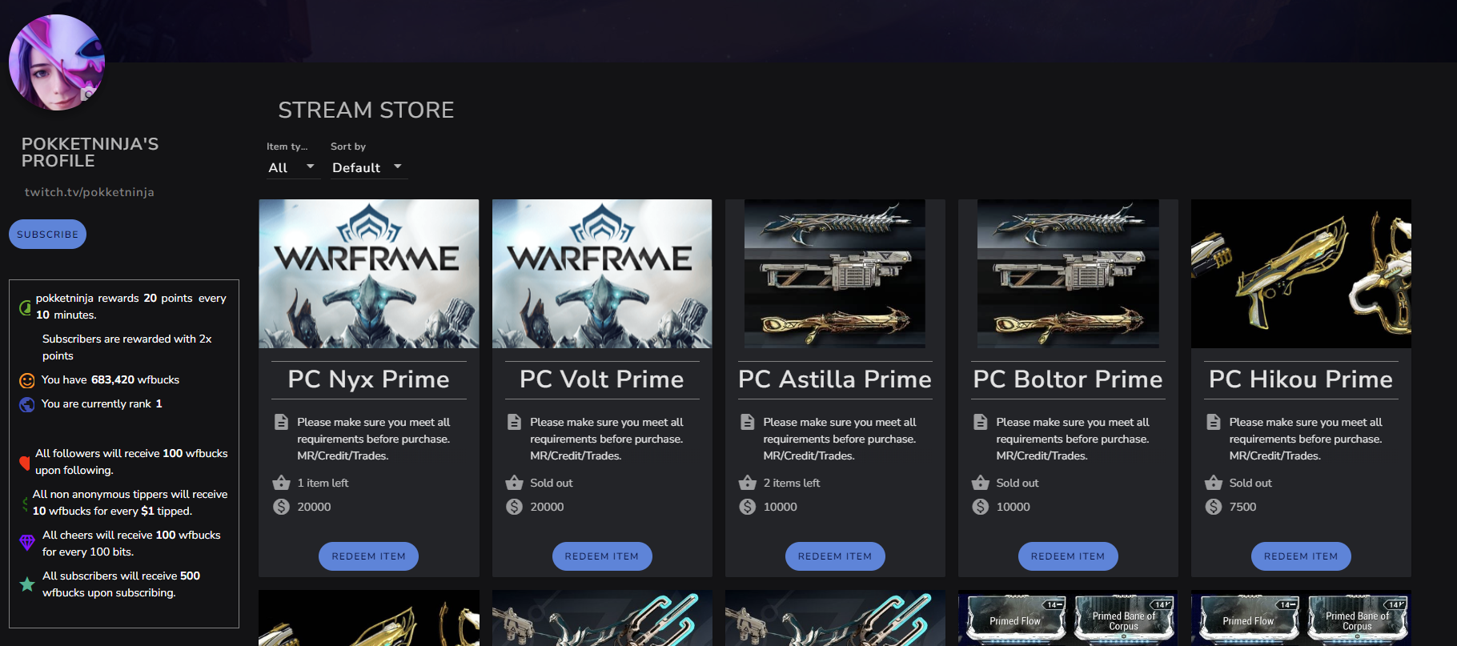Redeem the PC Nyx Prime item
The height and width of the screenshot is (646, 1457).
coord(368,556)
